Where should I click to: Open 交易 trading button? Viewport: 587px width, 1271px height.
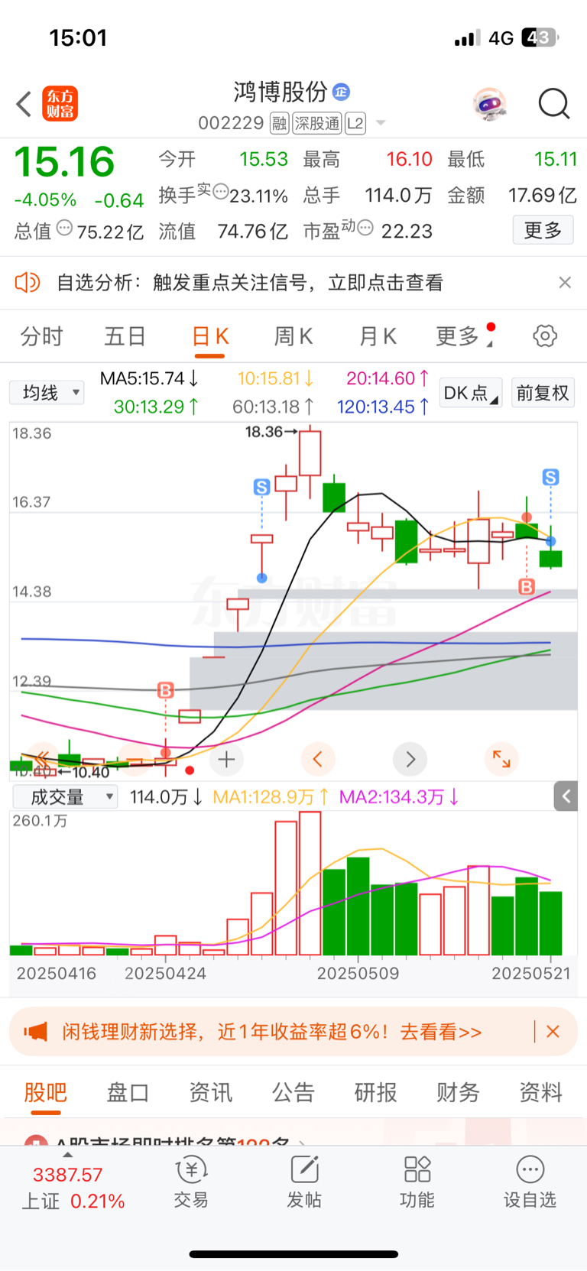coord(191,1182)
